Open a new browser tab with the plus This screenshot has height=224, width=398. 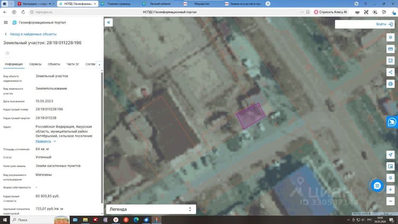coord(268,4)
